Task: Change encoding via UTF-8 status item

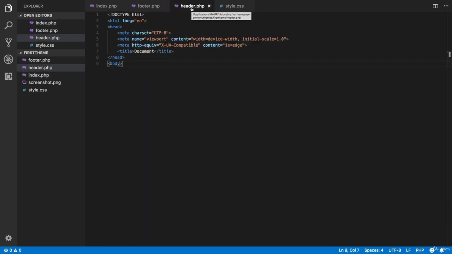Action: (x=395, y=250)
